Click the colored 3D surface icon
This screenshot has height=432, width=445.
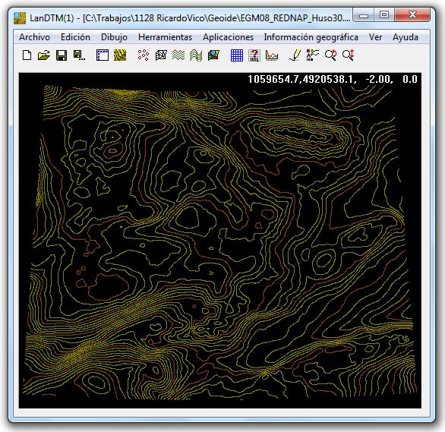click(213, 55)
